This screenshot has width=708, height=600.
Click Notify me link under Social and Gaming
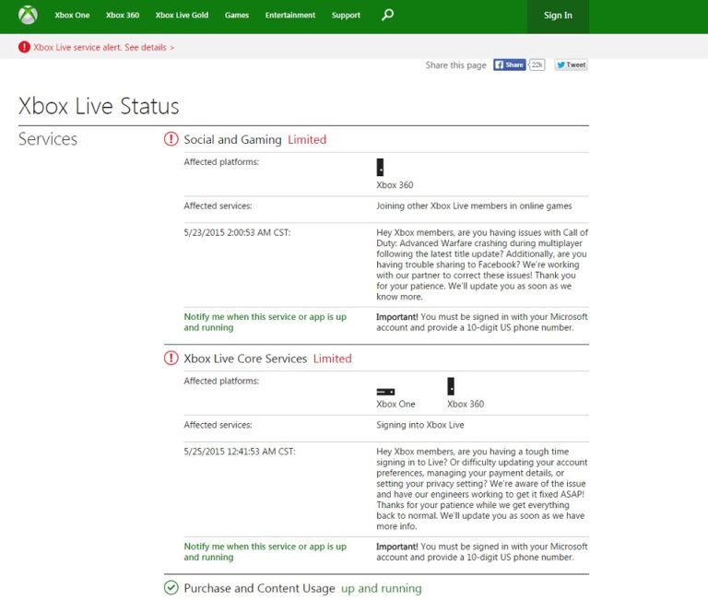(x=265, y=322)
